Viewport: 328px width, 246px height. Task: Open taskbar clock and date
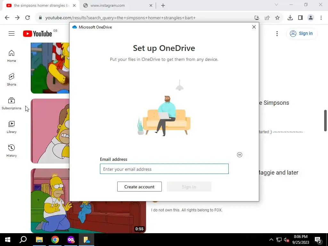pyautogui.click(x=300, y=240)
